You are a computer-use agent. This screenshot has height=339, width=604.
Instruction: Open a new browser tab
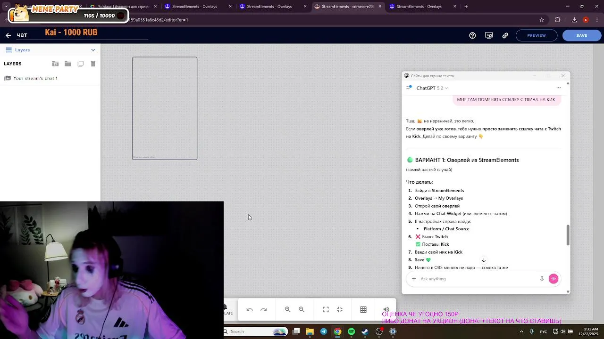(x=466, y=7)
